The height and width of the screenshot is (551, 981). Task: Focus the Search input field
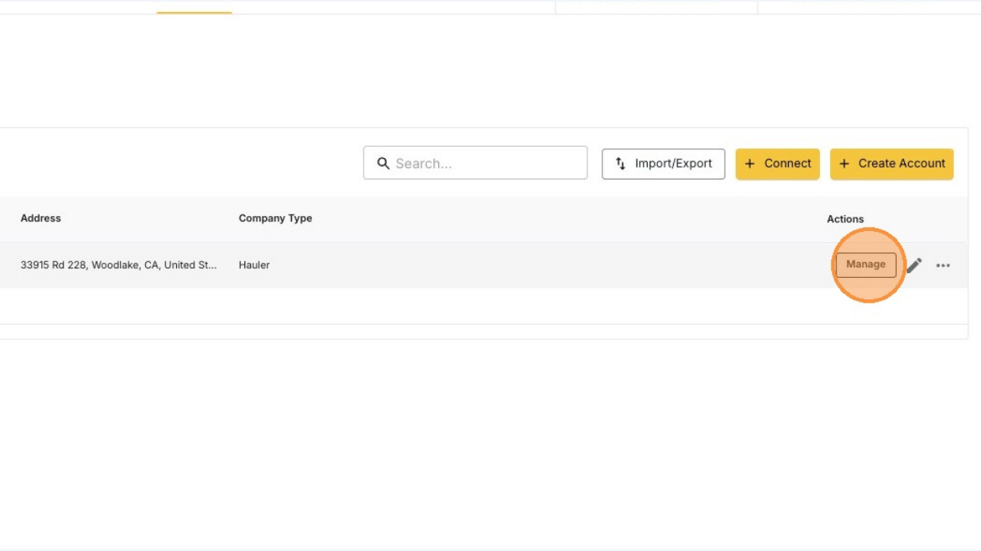[475, 163]
